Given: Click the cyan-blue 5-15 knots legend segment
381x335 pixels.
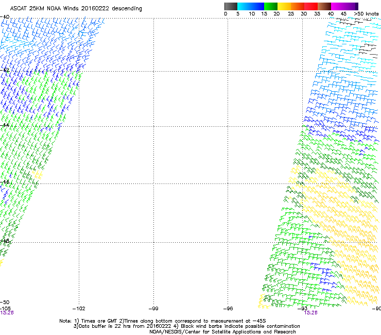Looking at the screenshot, I should [x=251, y=6].
